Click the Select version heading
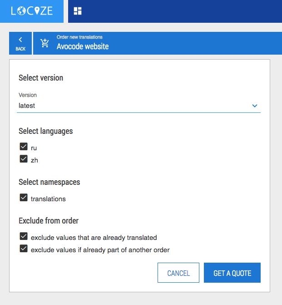The image size is (282, 305). click(x=41, y=78)
